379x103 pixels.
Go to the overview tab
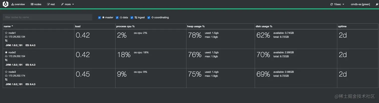18,4
